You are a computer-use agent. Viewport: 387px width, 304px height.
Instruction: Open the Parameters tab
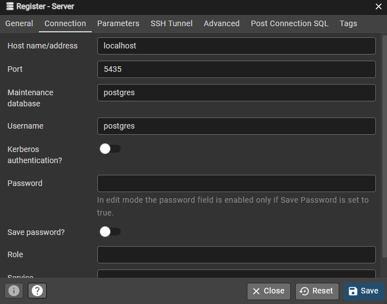(118, 23)
